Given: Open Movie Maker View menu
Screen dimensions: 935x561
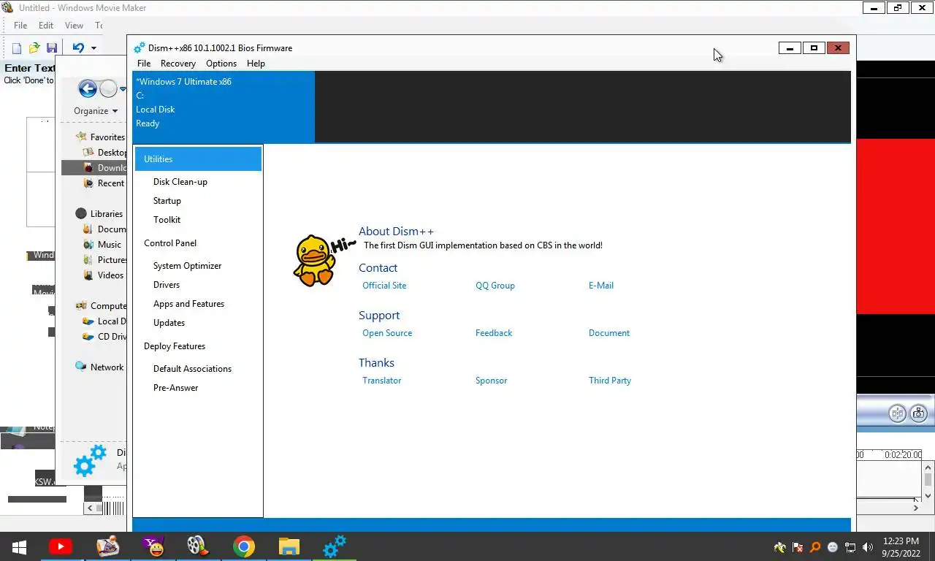Looking at the screenshot, I should (x=74, y=26).
